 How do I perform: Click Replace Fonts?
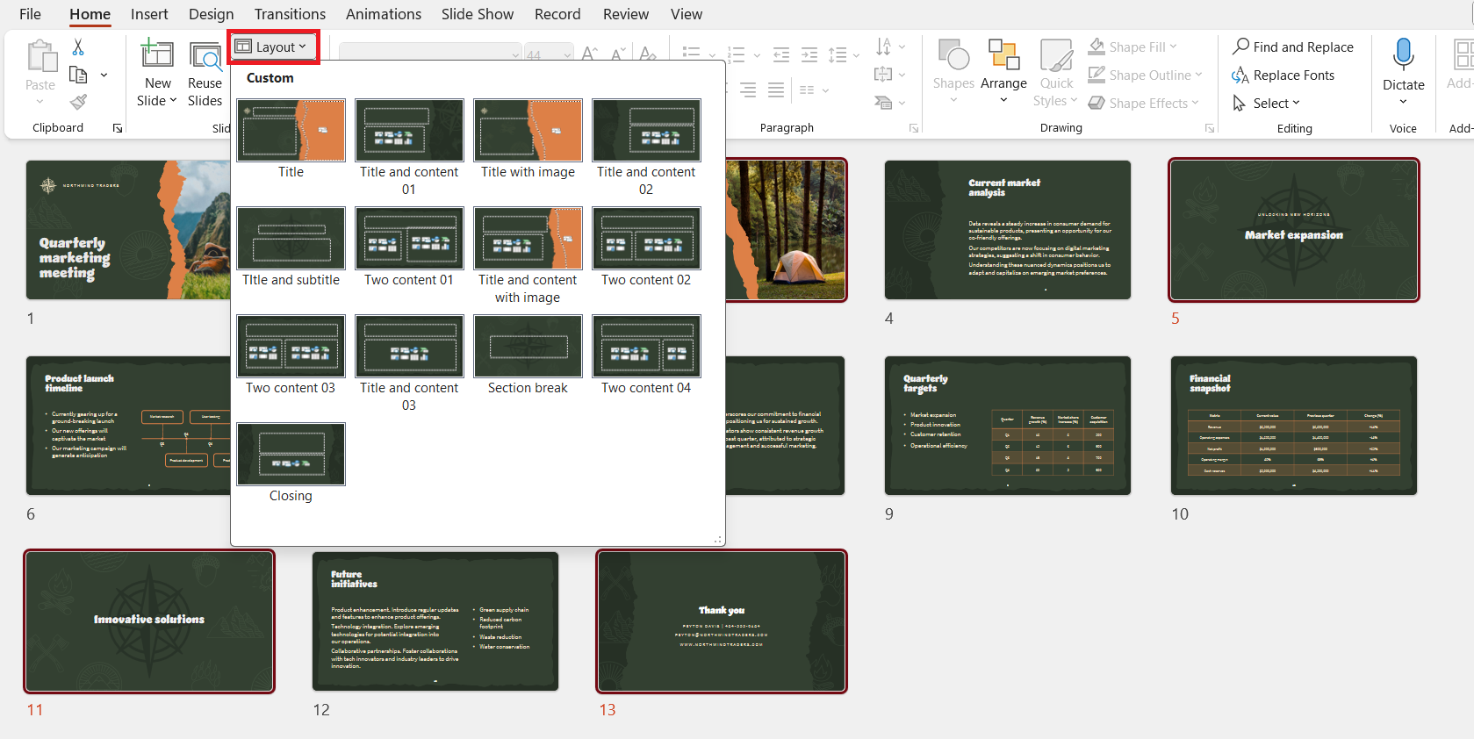coord(1283,75)
